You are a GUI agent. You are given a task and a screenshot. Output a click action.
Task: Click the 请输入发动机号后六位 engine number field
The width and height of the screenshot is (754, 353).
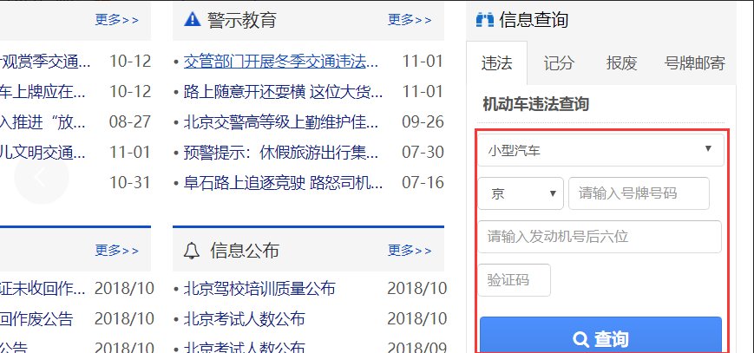(600, 237)
